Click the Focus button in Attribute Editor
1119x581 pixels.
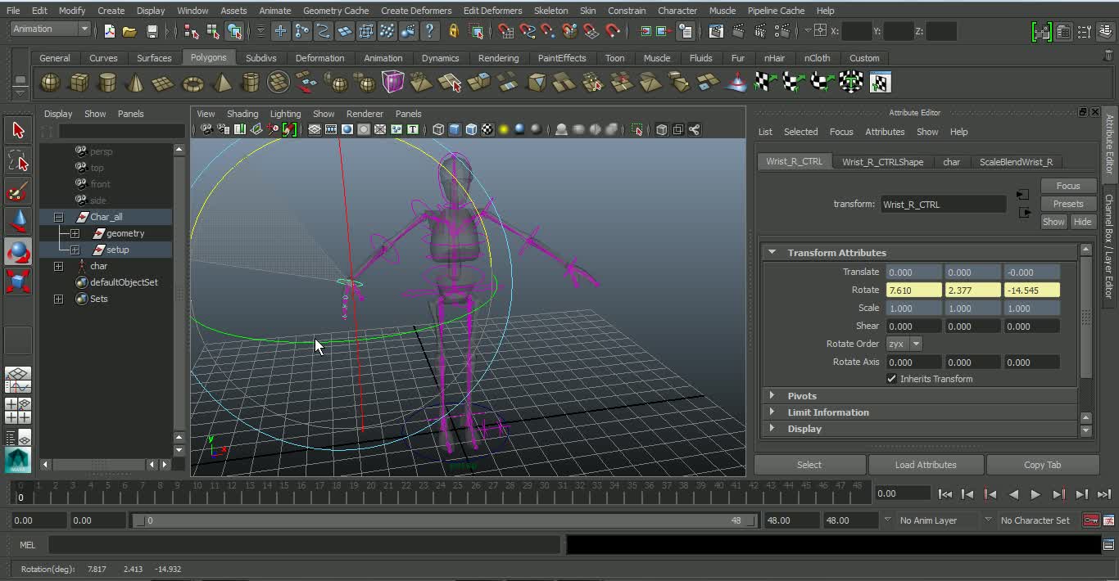pos(1068,186)
